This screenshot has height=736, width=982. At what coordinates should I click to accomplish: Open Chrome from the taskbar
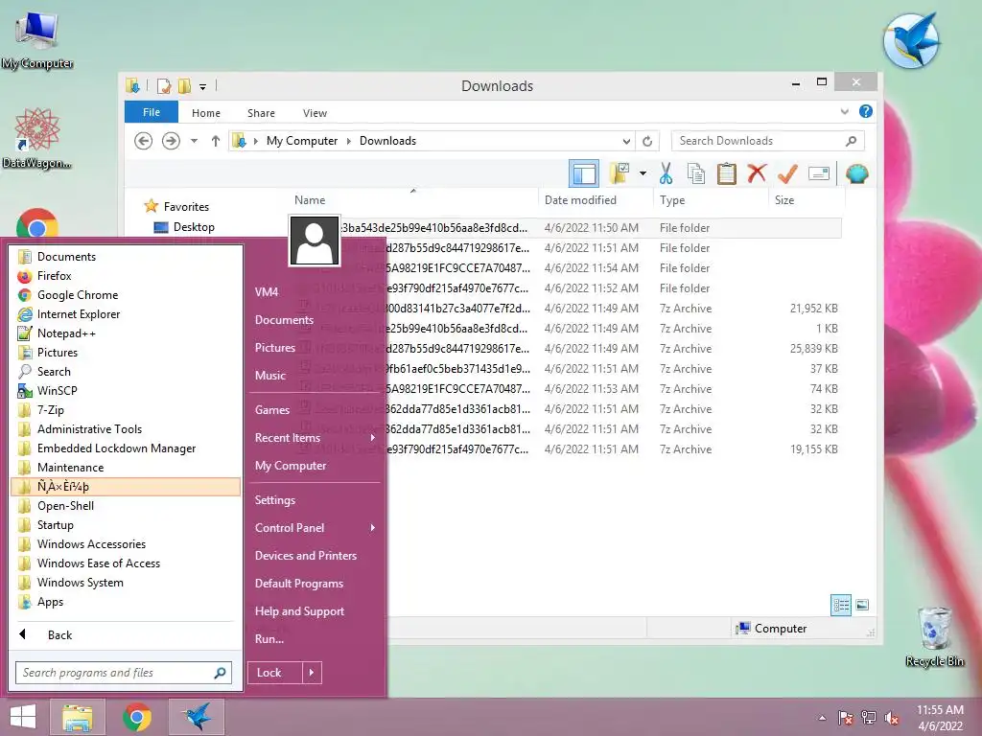pyautogui.click(x=137, y=717)
